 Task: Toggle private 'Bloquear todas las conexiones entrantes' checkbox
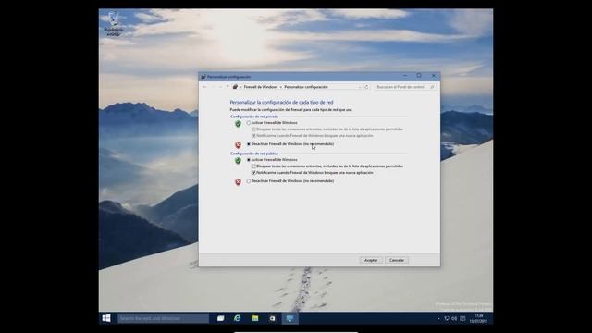pos(253,129)
